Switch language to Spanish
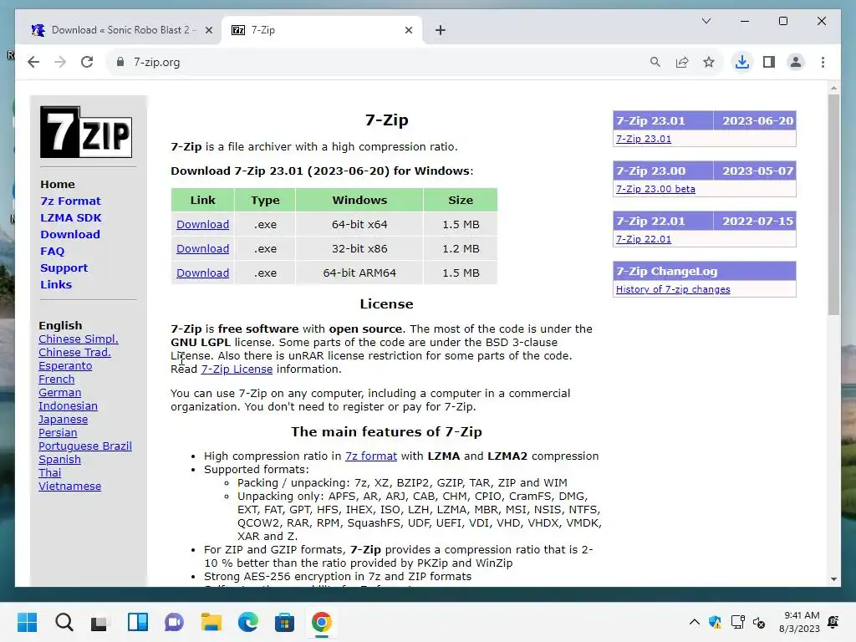The height and width of the screenshot is (642, 856). pyautogui.click(x=59, y=460)
